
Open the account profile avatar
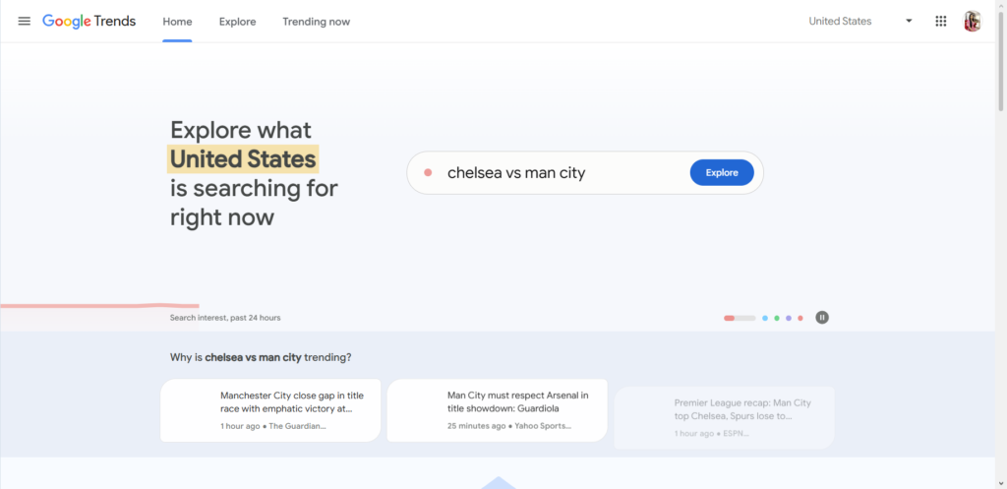[972, 21]
